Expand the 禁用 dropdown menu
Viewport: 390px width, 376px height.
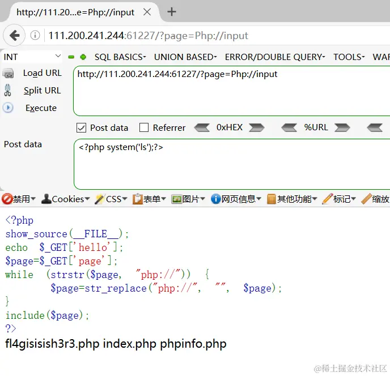pyautogui.click(x=33, y=199)
